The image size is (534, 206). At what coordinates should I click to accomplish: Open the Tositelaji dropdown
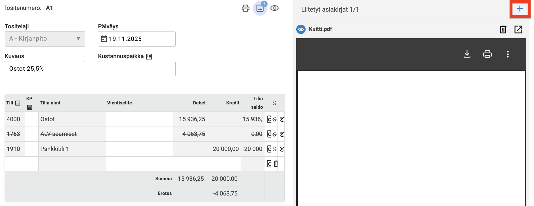(x=45, y=39)
